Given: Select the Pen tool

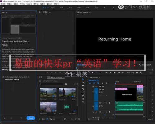Looking at the screenshot, I should pyautogui.click(x=83, y=96).
